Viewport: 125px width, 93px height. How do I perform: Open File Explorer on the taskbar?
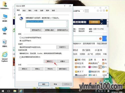click(15, 91)
